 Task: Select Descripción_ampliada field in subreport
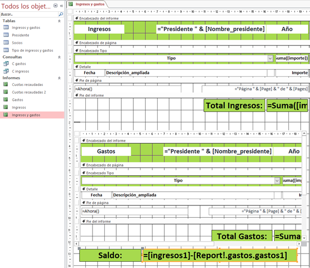[193, 195]
